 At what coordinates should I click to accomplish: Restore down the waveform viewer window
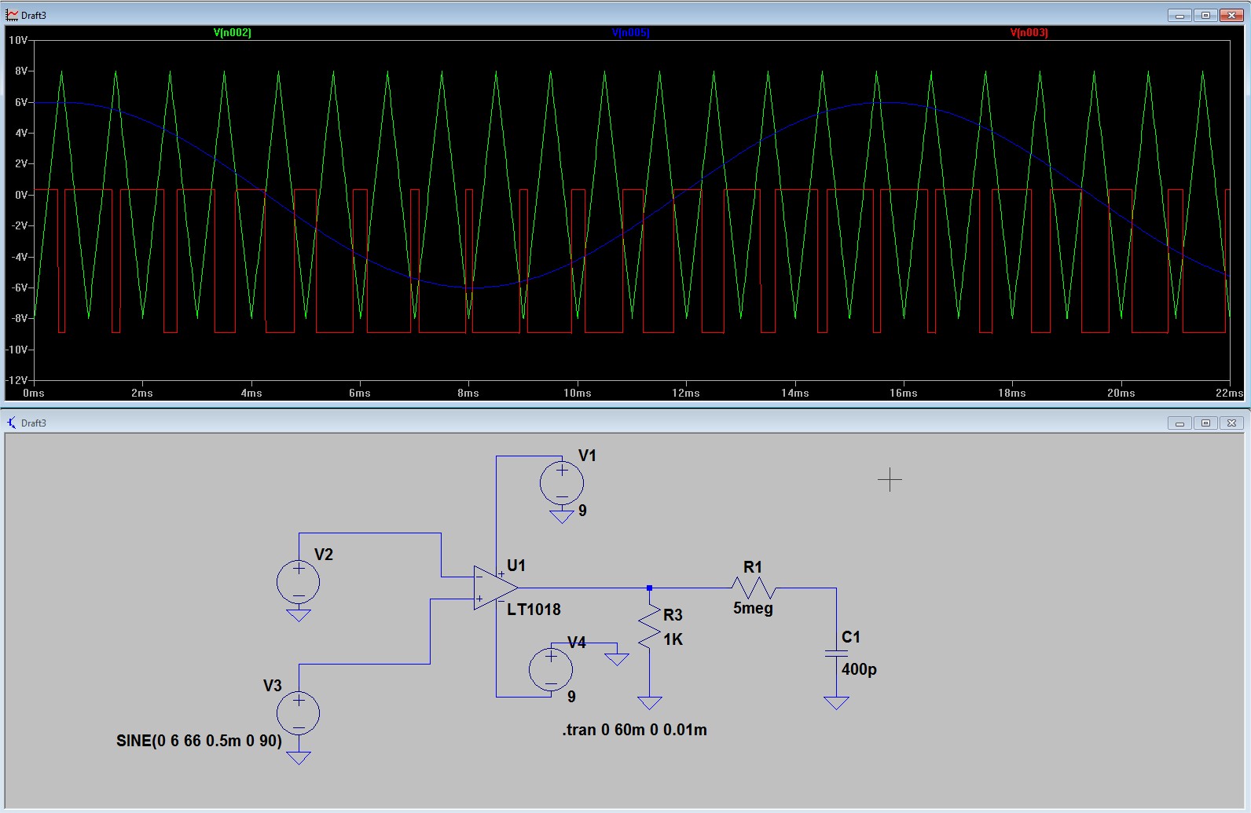1205,15
